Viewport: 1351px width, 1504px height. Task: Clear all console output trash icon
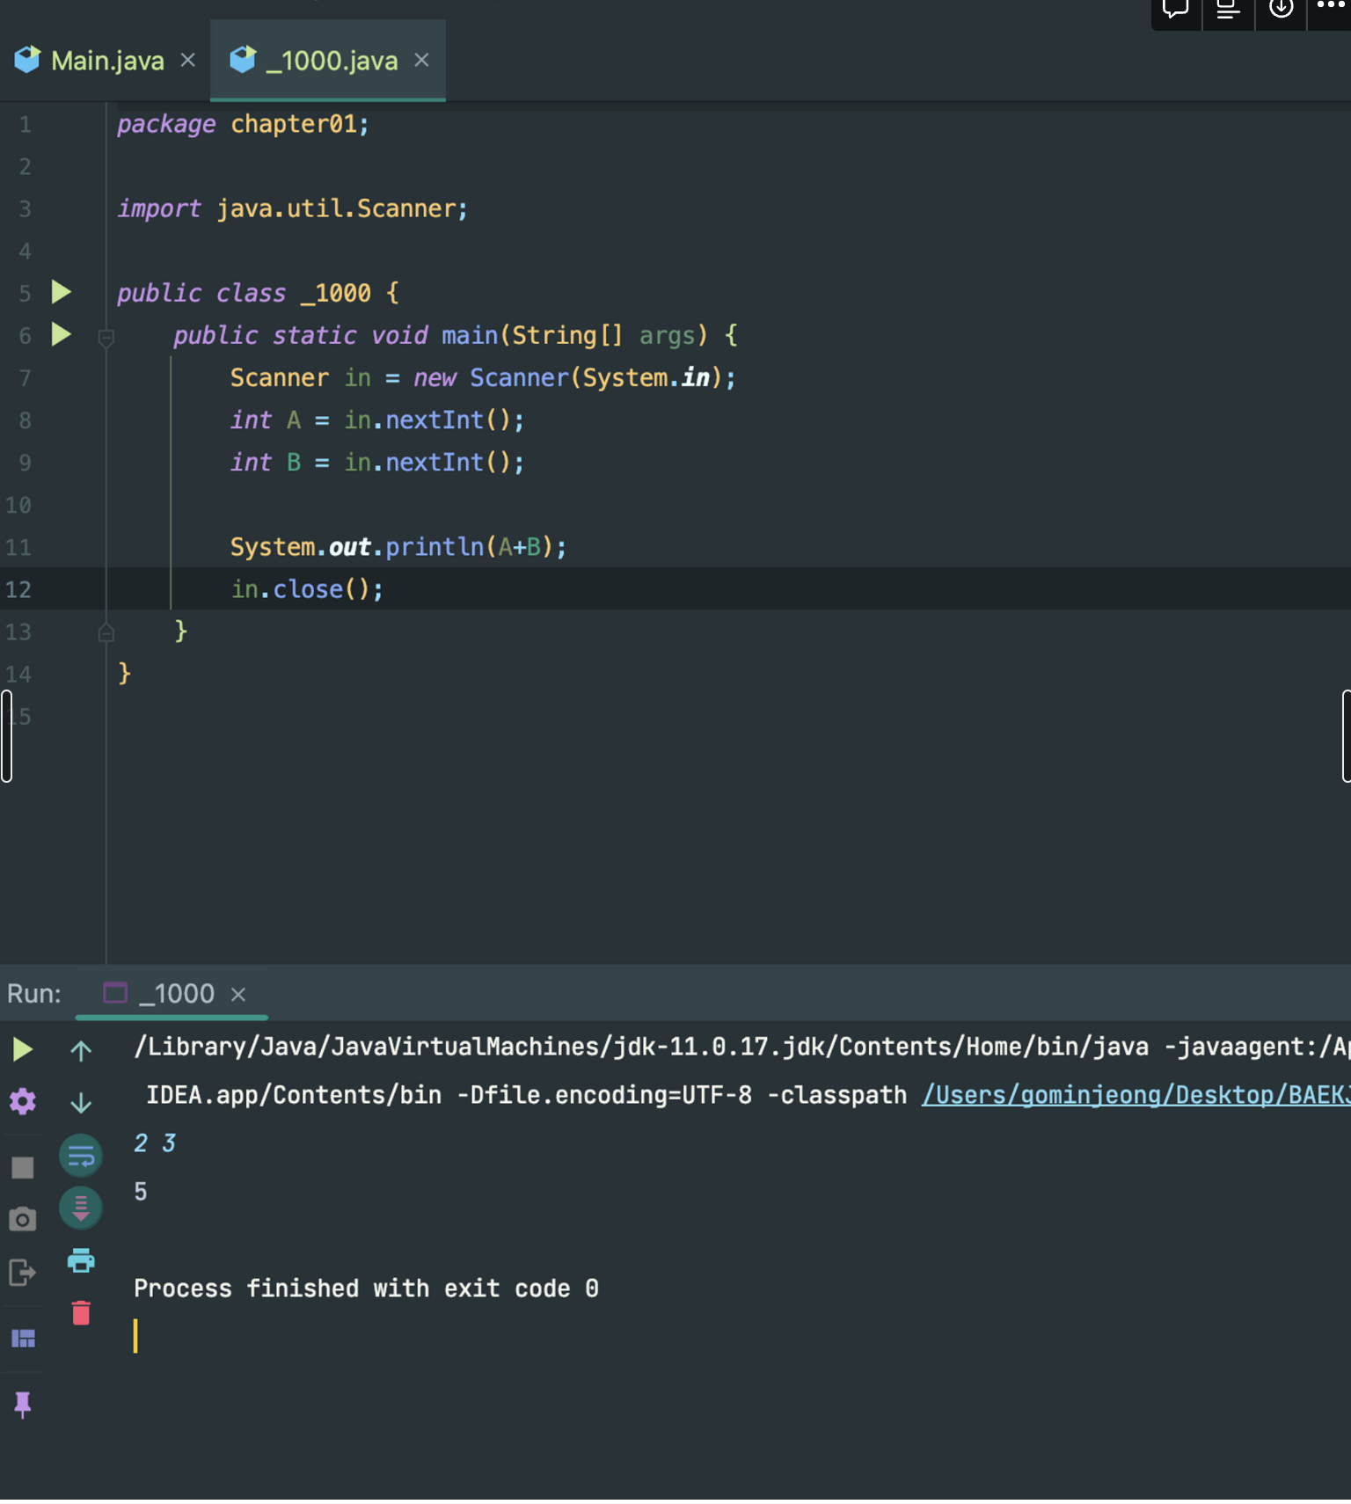click(x=81, y=1312)
